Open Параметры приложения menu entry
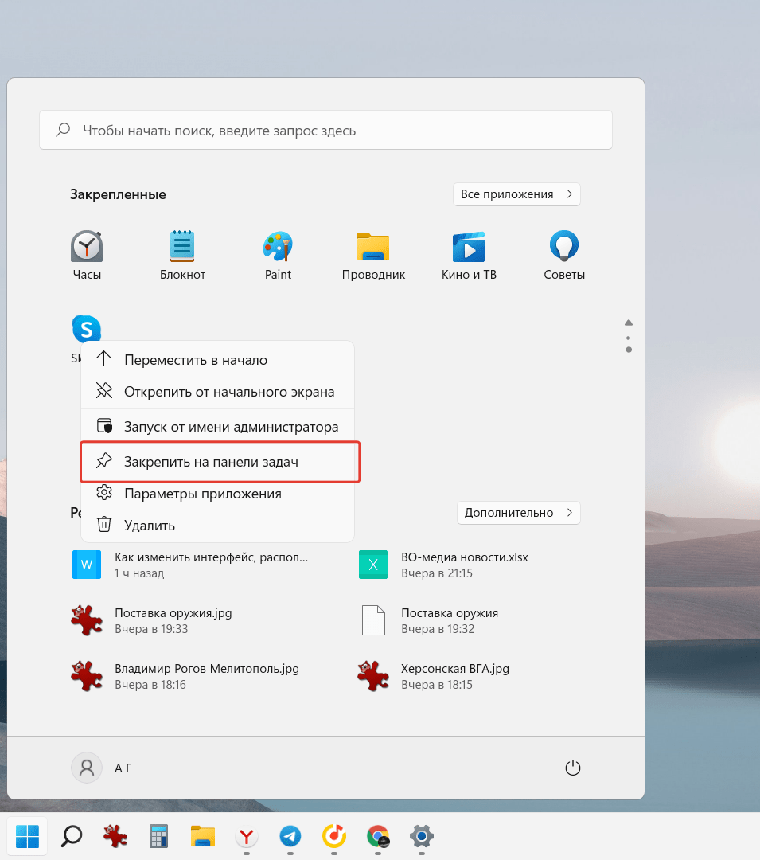 click(217, 494)
